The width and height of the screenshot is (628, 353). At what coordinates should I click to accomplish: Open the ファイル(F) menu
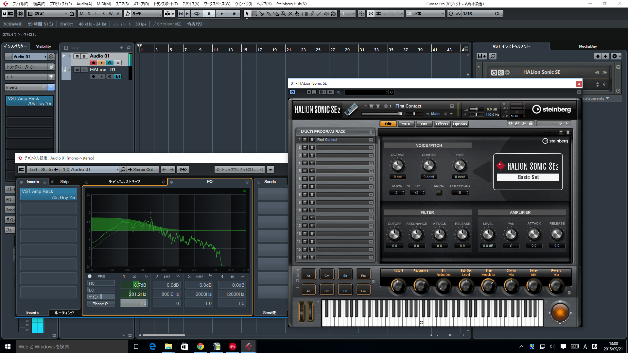[x=21, y=4]
